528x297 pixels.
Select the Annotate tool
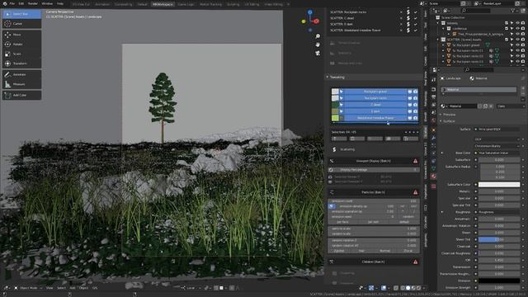pyautogui.click(x=22, y=74)
